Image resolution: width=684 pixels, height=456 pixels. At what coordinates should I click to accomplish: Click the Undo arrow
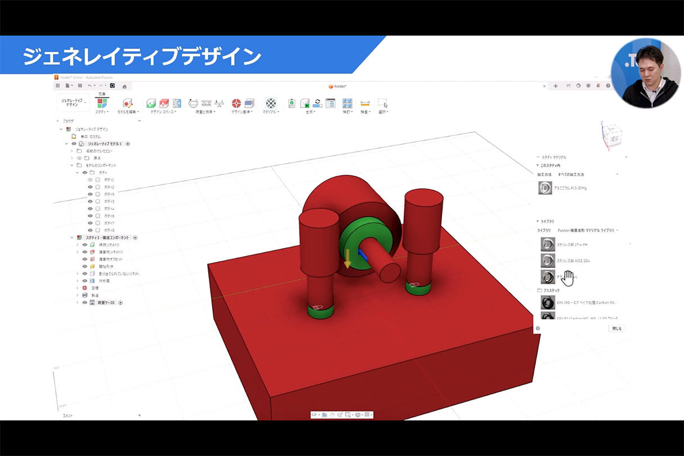point(90,86)
